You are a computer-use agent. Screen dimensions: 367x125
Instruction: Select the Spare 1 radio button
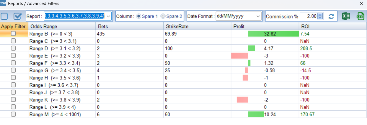point(138,16)
